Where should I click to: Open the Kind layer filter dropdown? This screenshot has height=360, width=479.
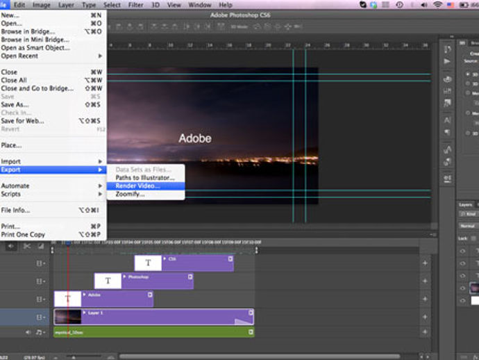coord(469,214)
